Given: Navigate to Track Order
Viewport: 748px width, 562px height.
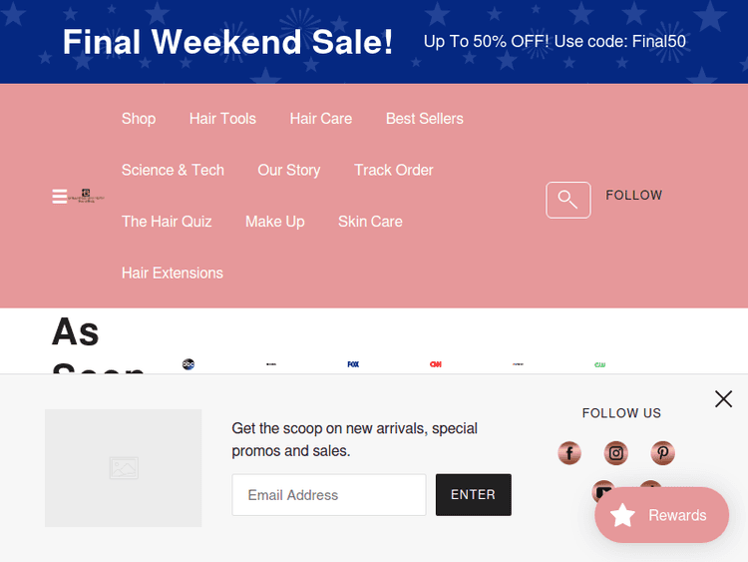Looking at the screenshot, I should click(x=394, y=171).
